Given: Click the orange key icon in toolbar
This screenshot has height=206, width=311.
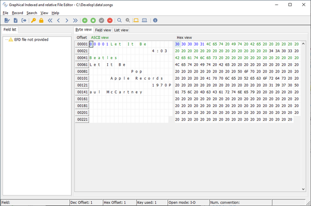Looking at the screenshot, I should [x=33, y=20].
